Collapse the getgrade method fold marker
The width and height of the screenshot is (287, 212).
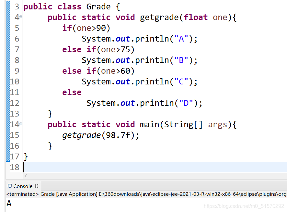[x=21, y=17]
